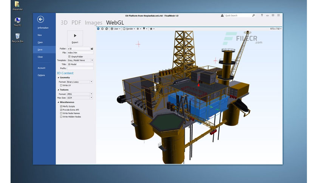The image size is (316, 183).
Task: Click the magnifier search icon
Action: pos(254,16)
